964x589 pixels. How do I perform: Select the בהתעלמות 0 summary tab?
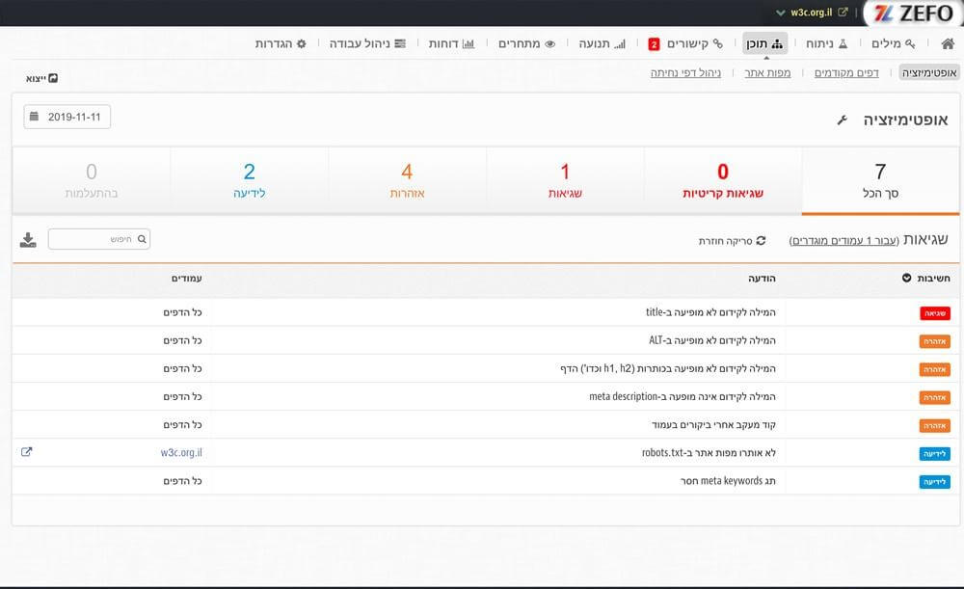point(91,181)
